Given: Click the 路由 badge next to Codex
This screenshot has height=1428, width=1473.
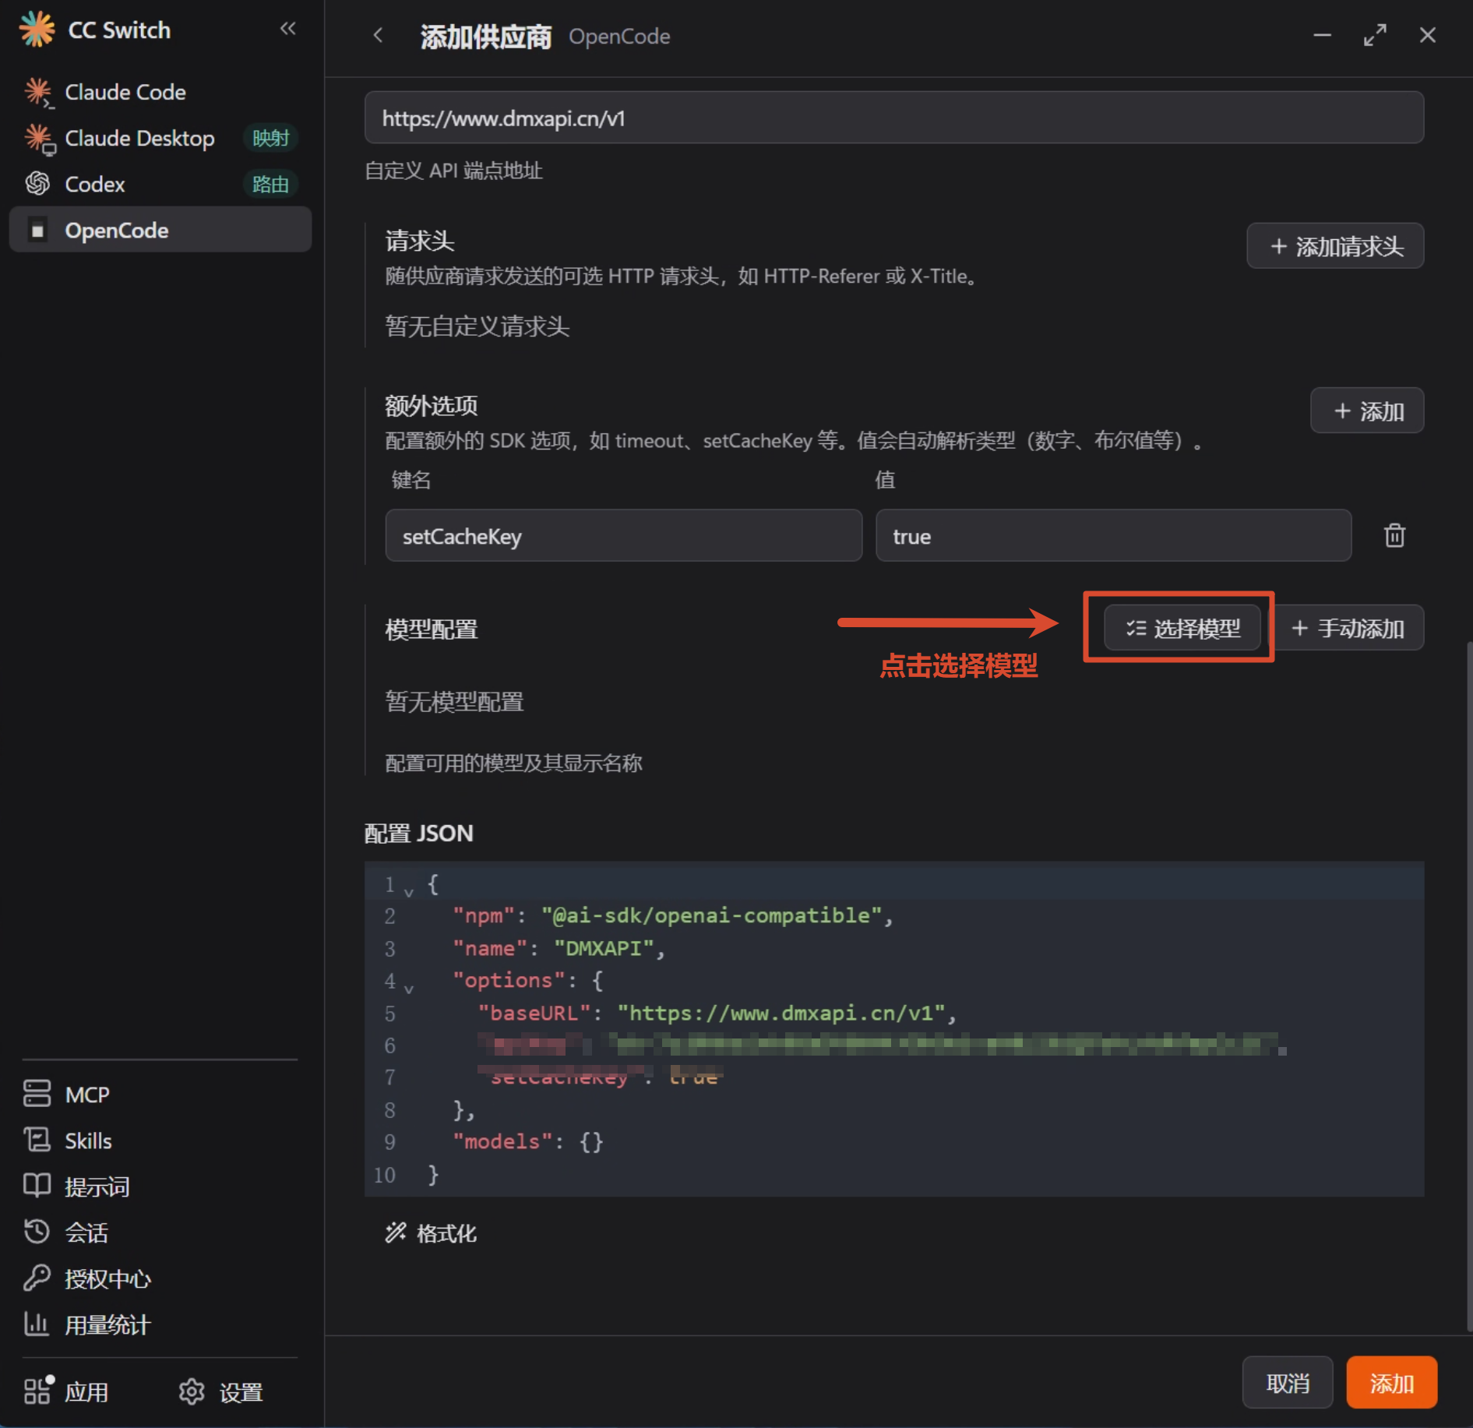Looking at the screenshot, I should pos(271,184).
